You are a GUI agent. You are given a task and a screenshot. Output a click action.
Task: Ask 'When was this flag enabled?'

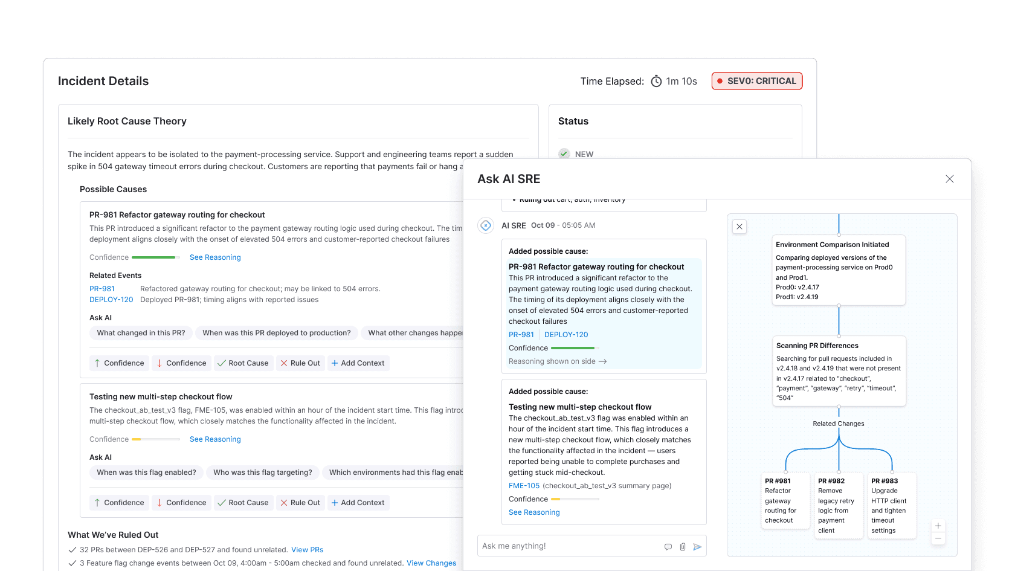146,473
